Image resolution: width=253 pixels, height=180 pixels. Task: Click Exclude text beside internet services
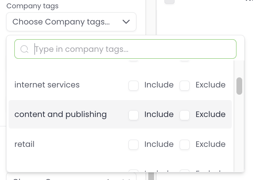[x=210, y=85]
